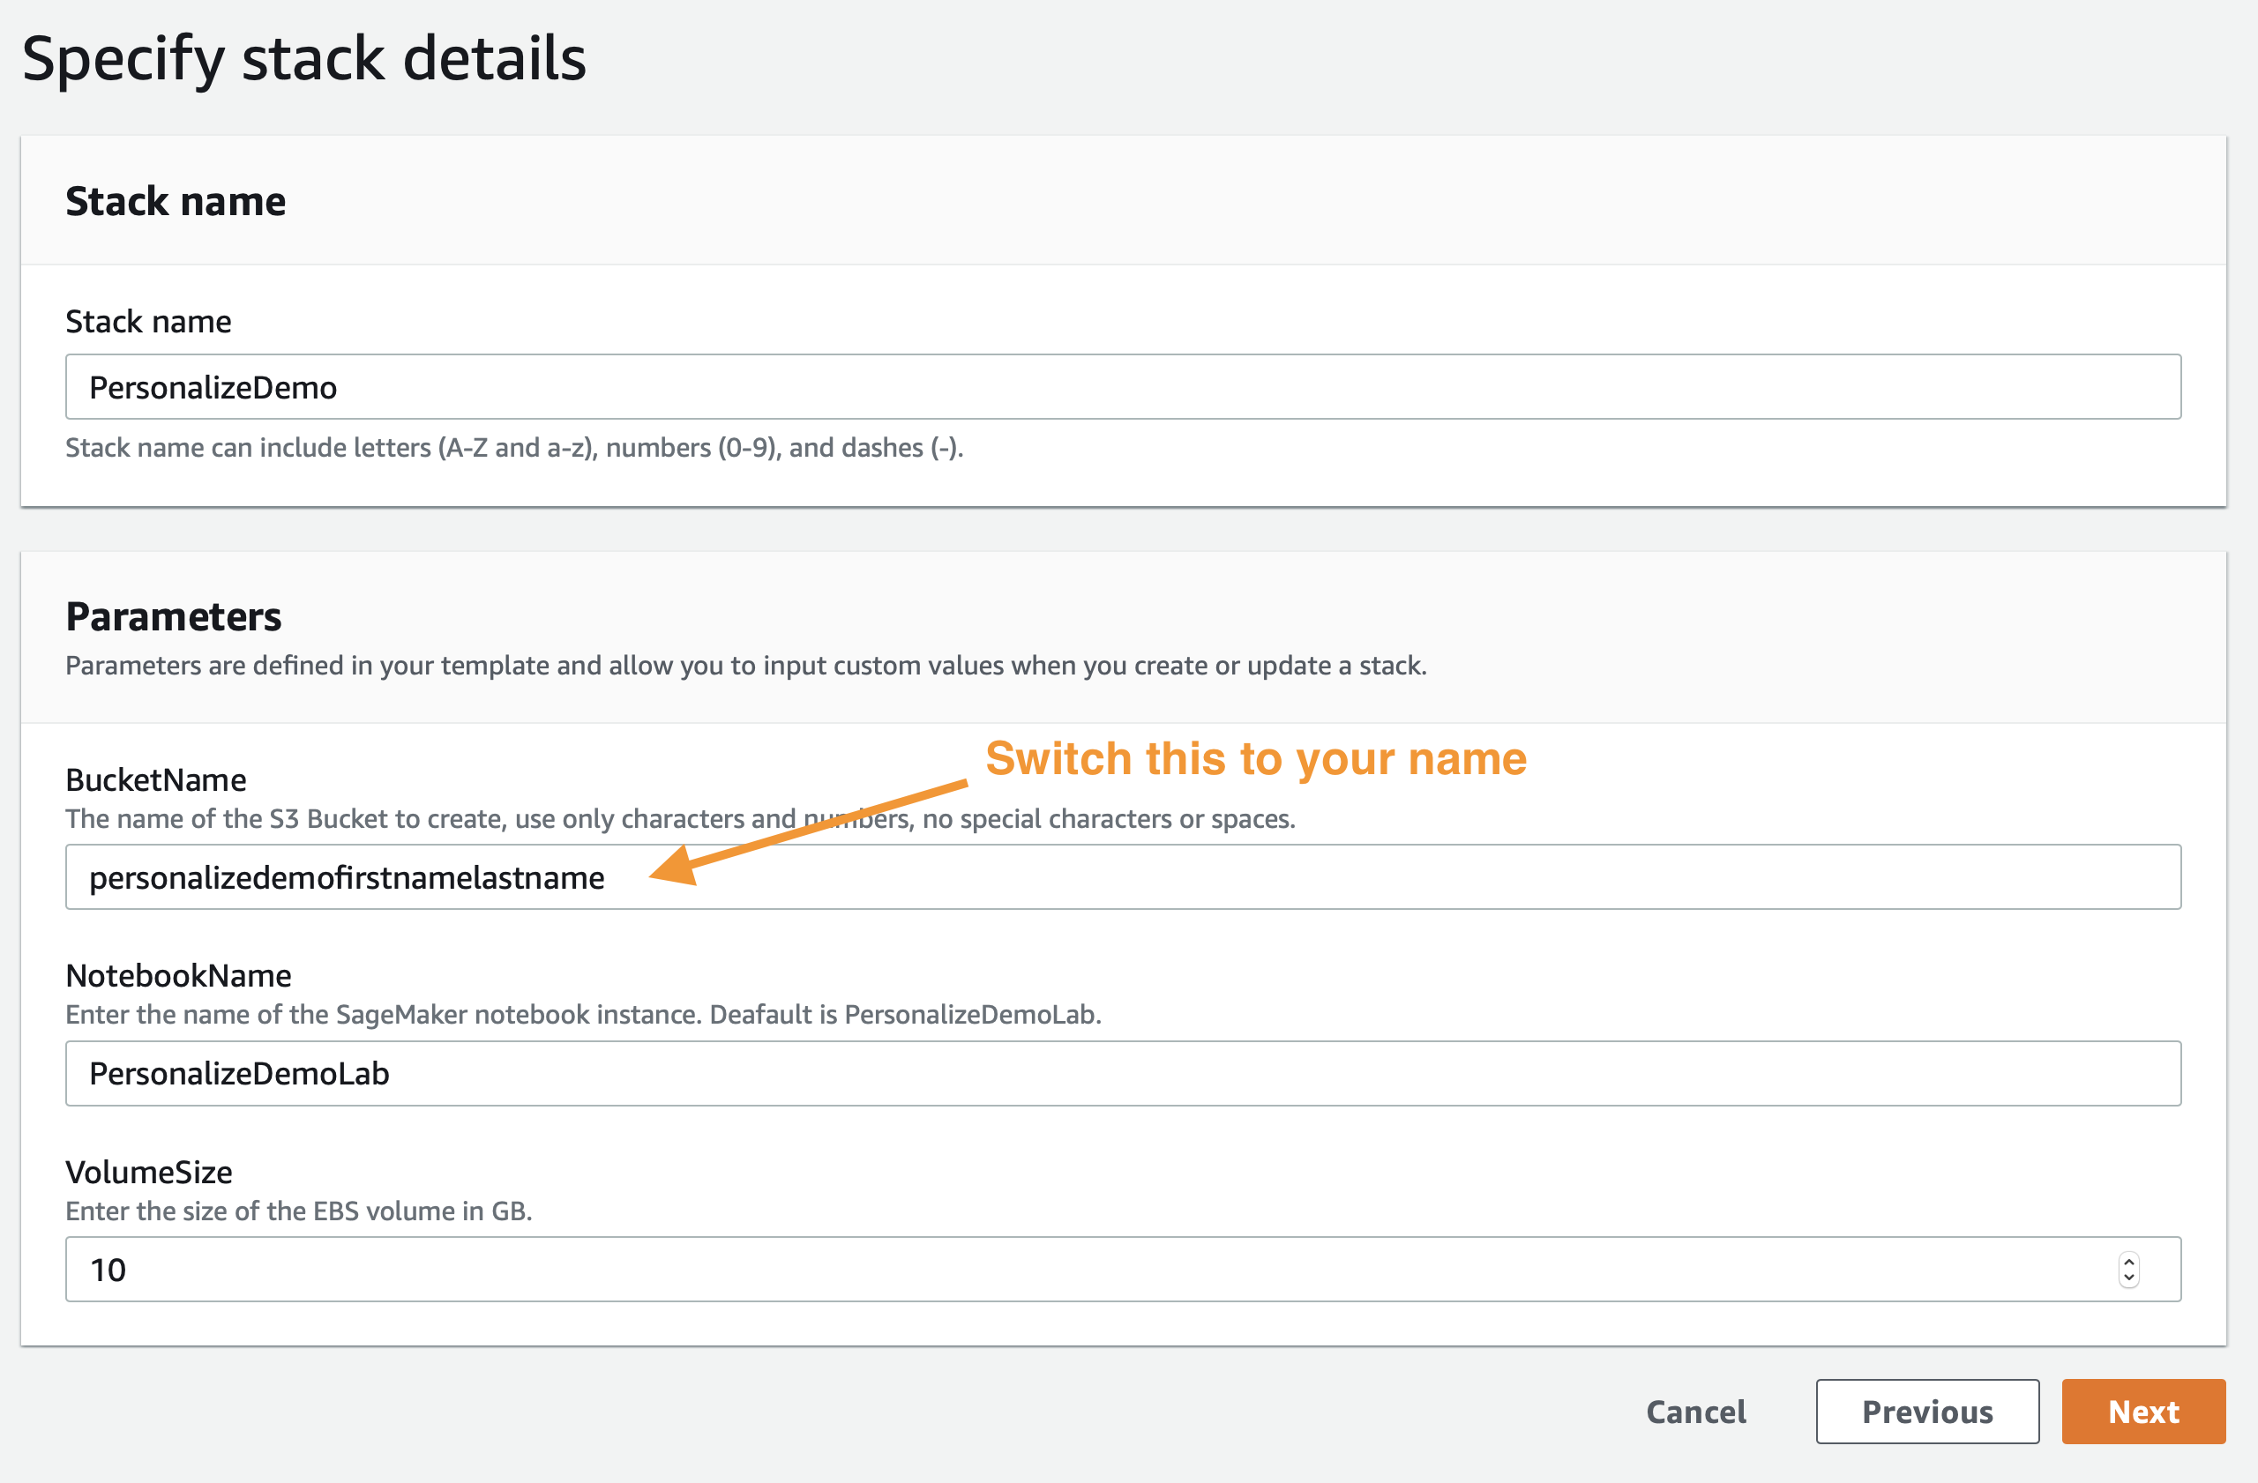
Task: Focus the Stack name input containing PersonalizeDemo
Action: [1124, 387]
